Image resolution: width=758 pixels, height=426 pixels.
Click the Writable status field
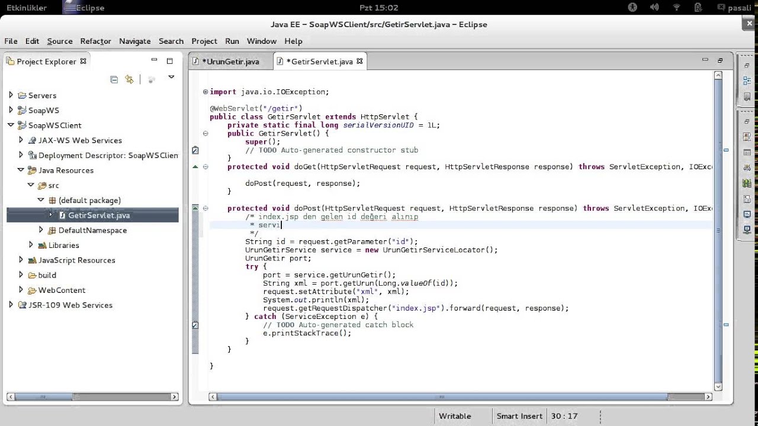coord(455,416)
